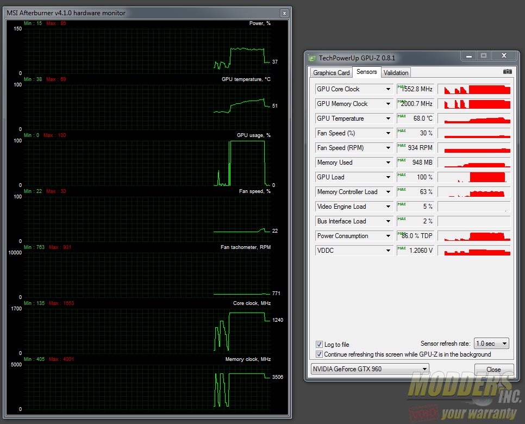Click the Afterburner GPU temperature, °C label
The height and width of the screenshot is (424, 525).
pos(246,79)
